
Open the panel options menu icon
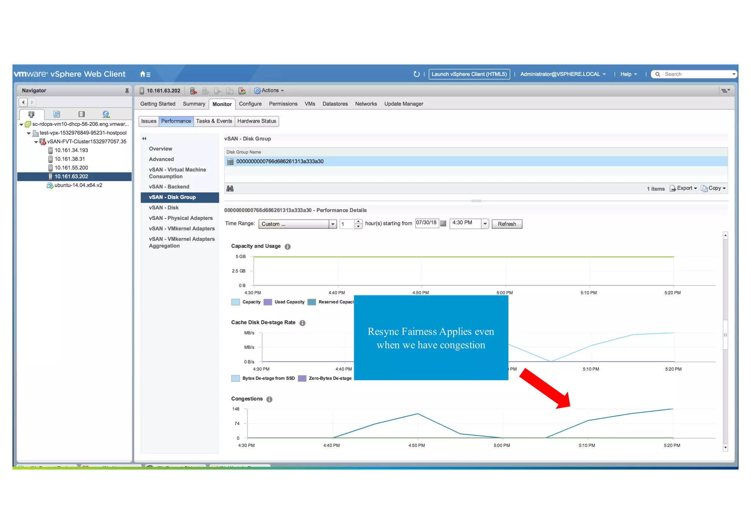725,91
